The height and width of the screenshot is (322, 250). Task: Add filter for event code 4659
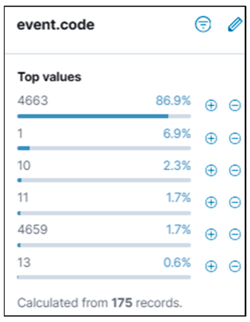(211, 234)
